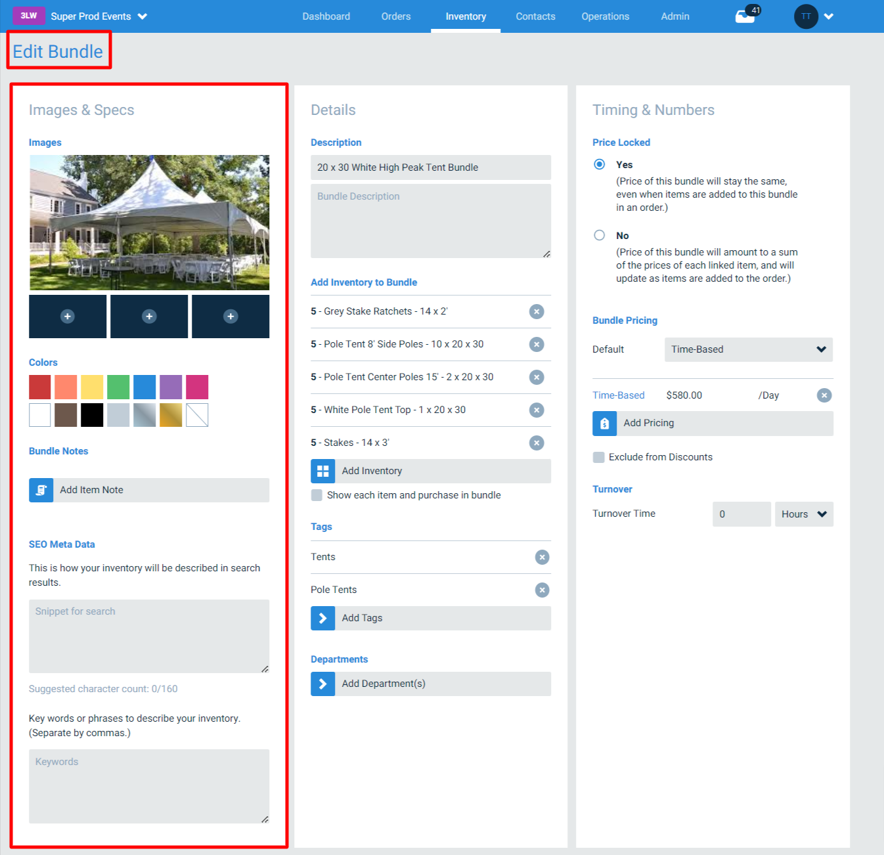This screenshot has height=855, width=884.
Task: Remove Stakes 14 x 3' item
Action: click(537, 443)
